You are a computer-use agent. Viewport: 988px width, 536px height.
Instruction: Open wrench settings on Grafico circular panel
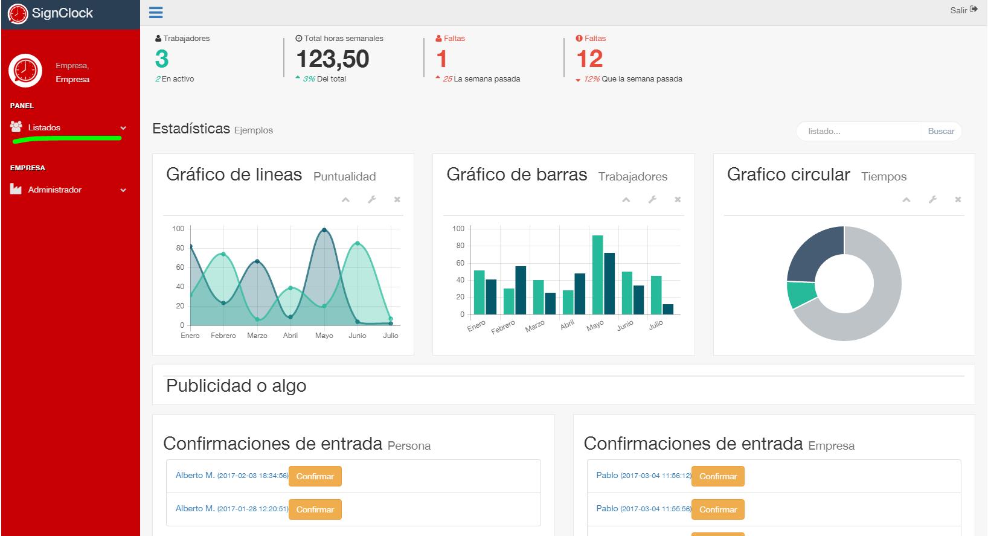[x=932, y=200]
